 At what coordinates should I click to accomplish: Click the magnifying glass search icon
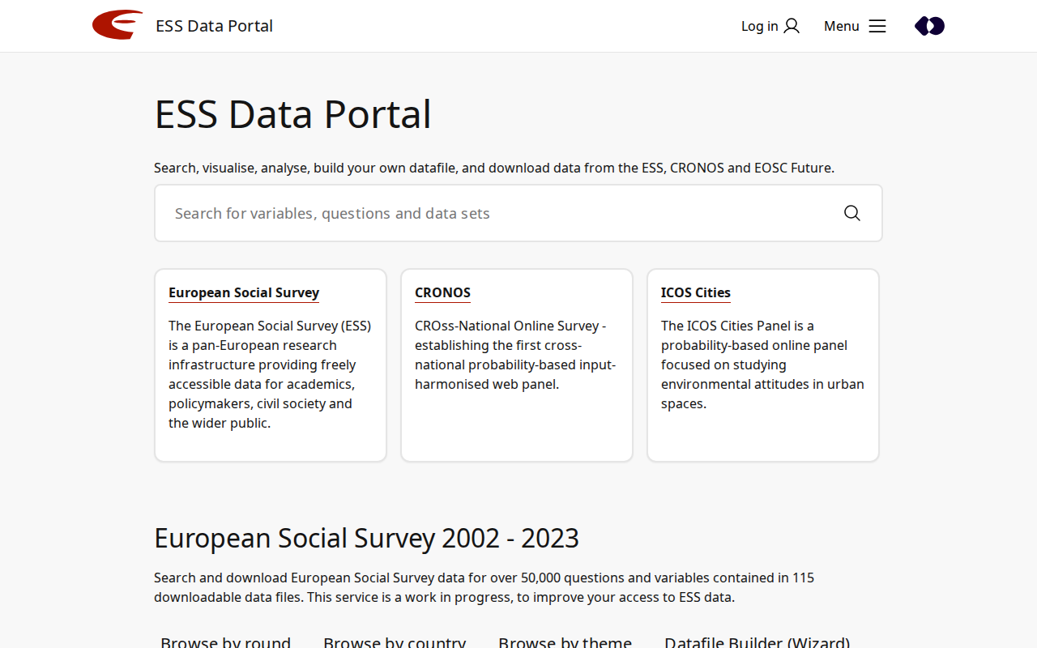tap(851, 213)
